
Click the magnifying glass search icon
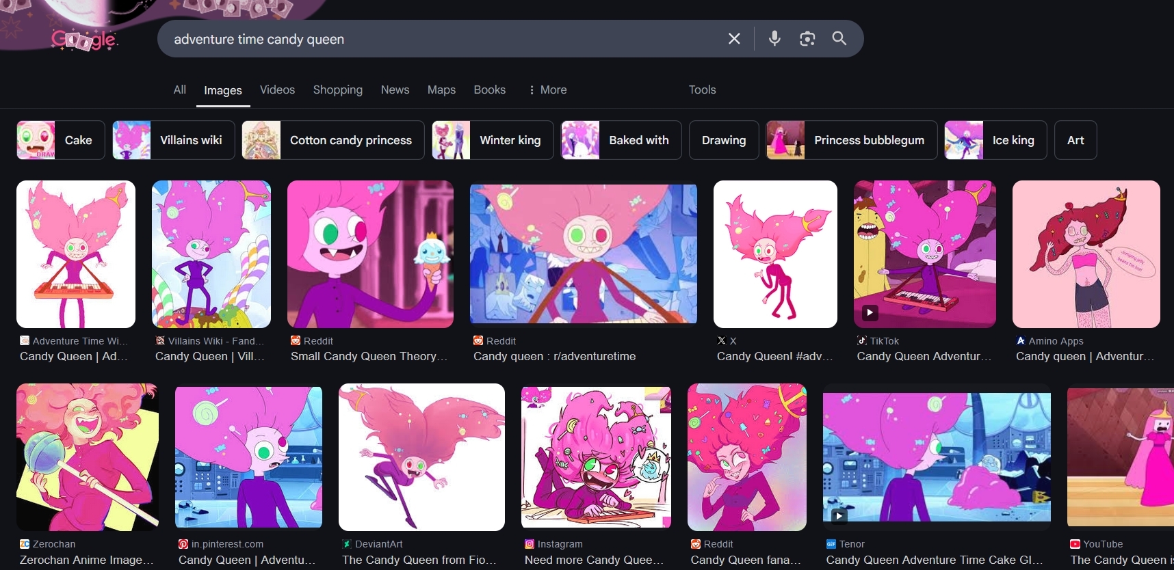coord(839,39)
